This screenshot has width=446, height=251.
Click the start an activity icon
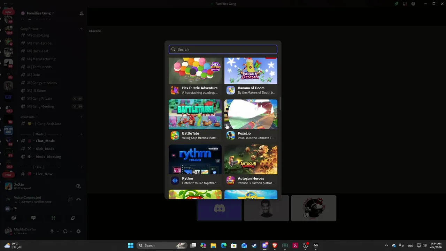pyautogui.click(x=53, y=218)
